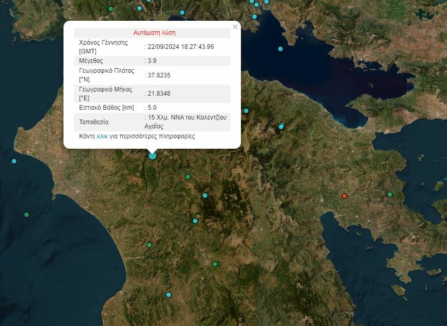Viewport: 447px width, 326px height.
Task: Click the Γεωγραφικό Πλάτος label
Action: (x=107, y=75)
